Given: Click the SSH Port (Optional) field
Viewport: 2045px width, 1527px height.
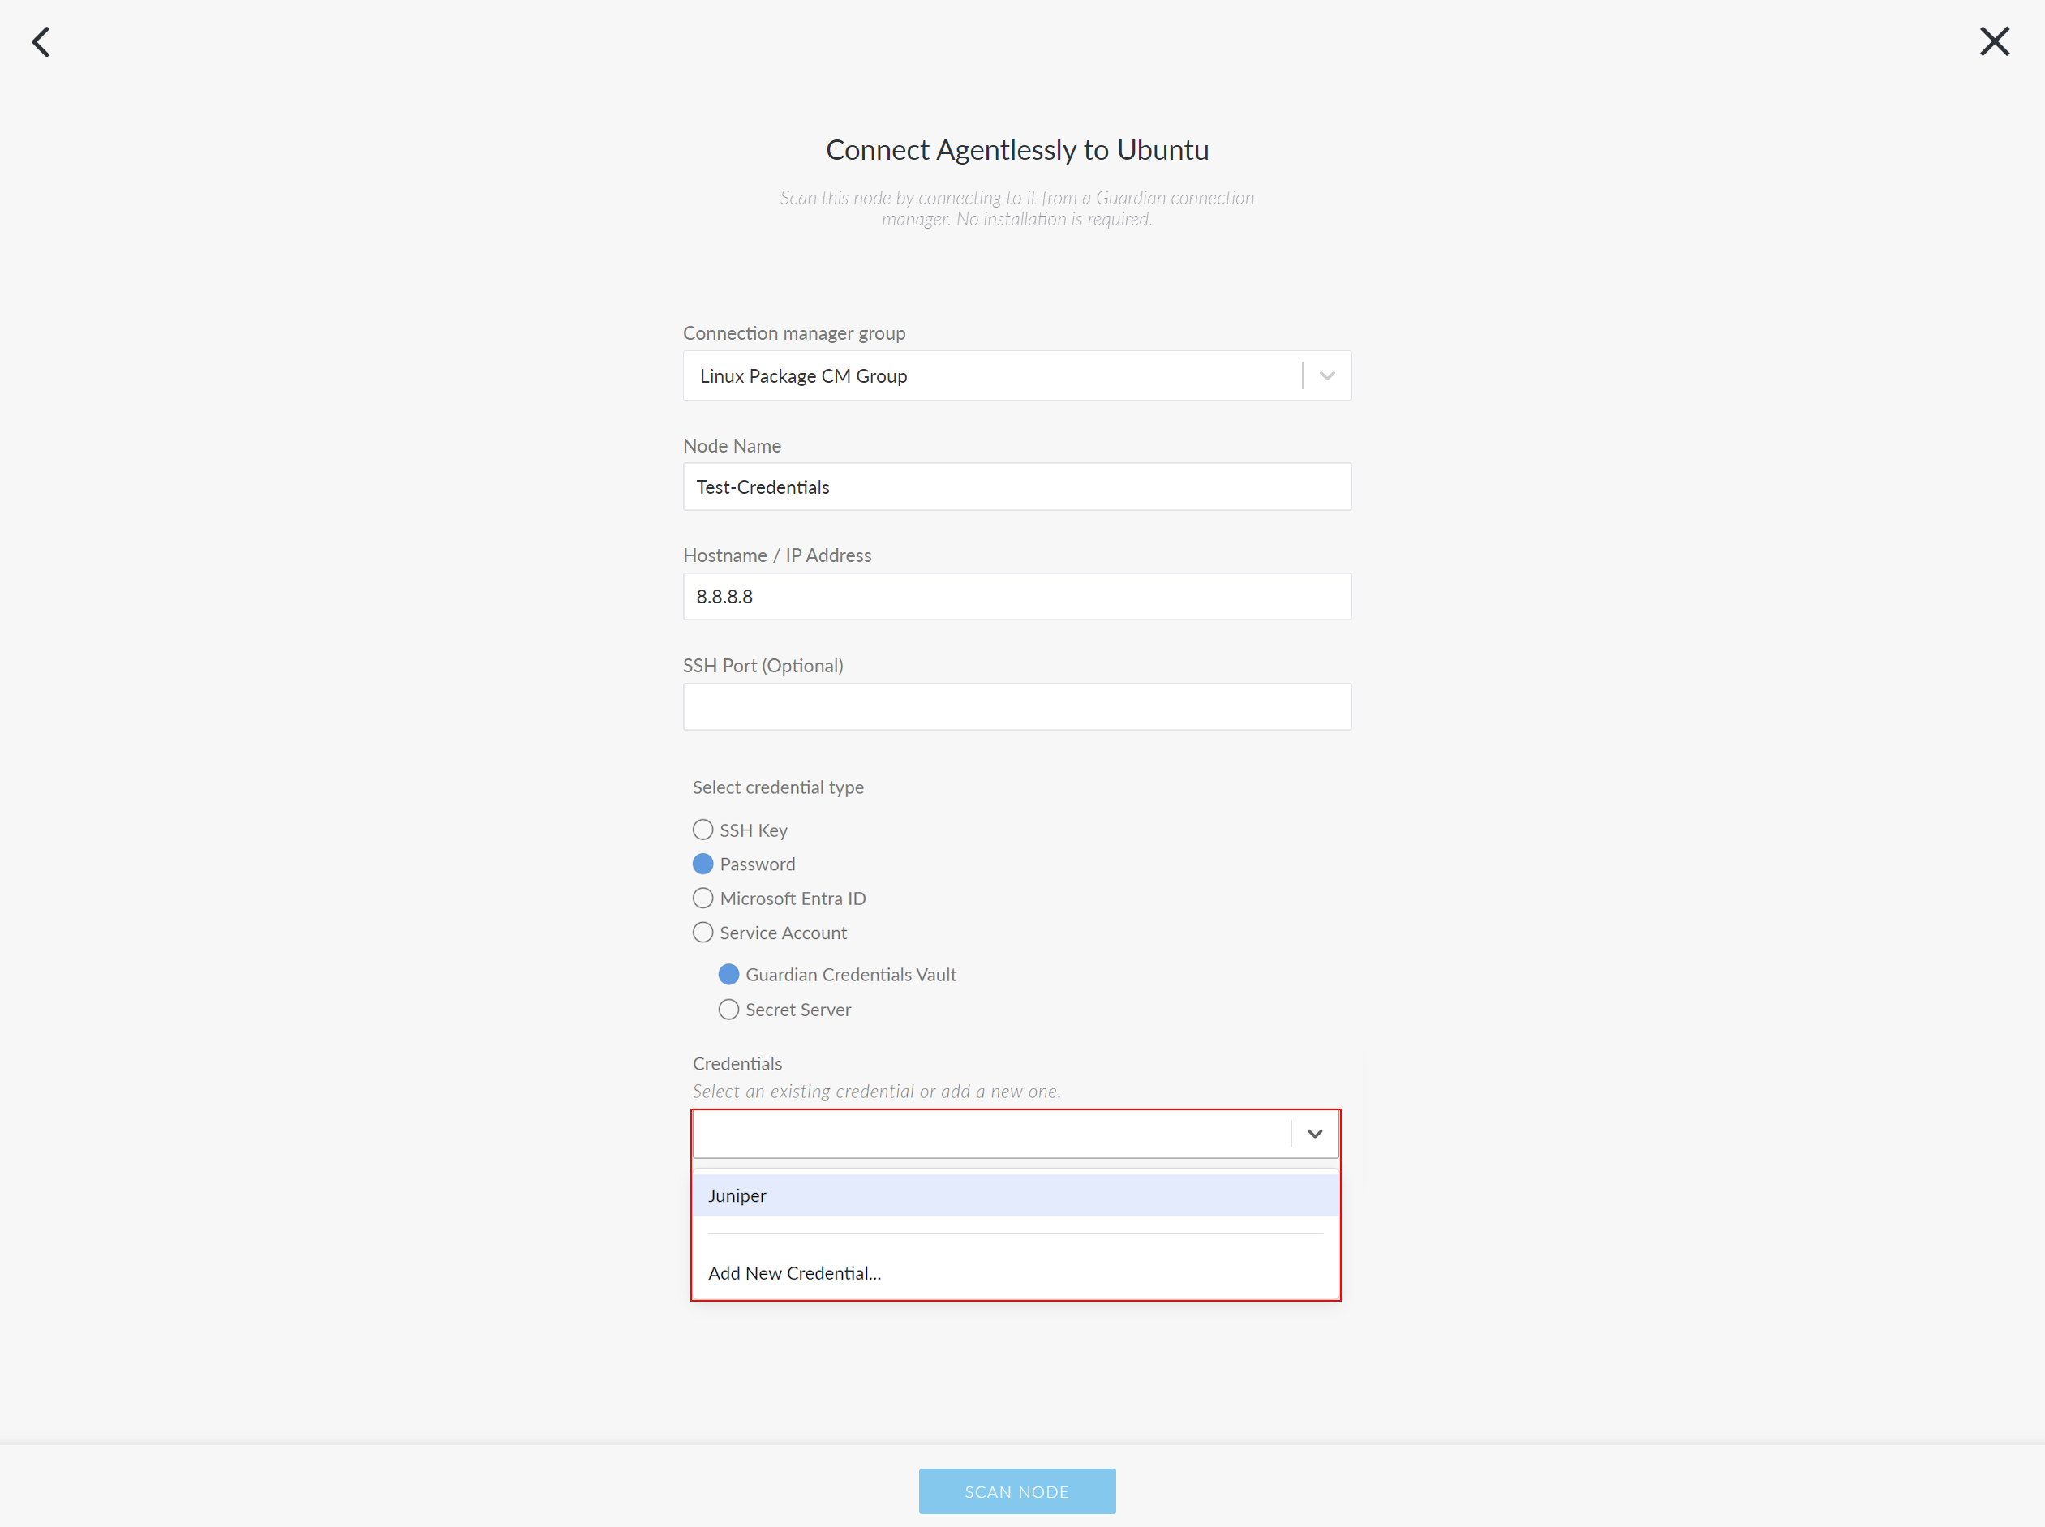Looking at the screenshot, I should pyautogui.click(x=1017, y=706).
